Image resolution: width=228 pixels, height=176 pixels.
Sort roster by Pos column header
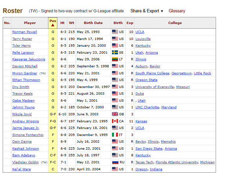(x=53, y=23)
